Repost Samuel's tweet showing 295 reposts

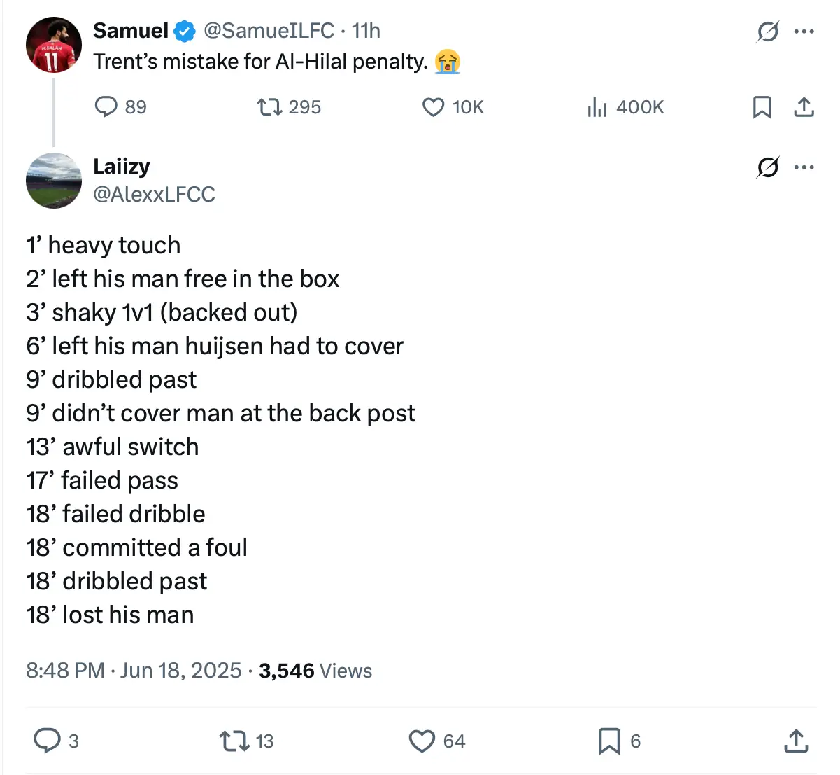pyautogui.click(x=269, y=107)
